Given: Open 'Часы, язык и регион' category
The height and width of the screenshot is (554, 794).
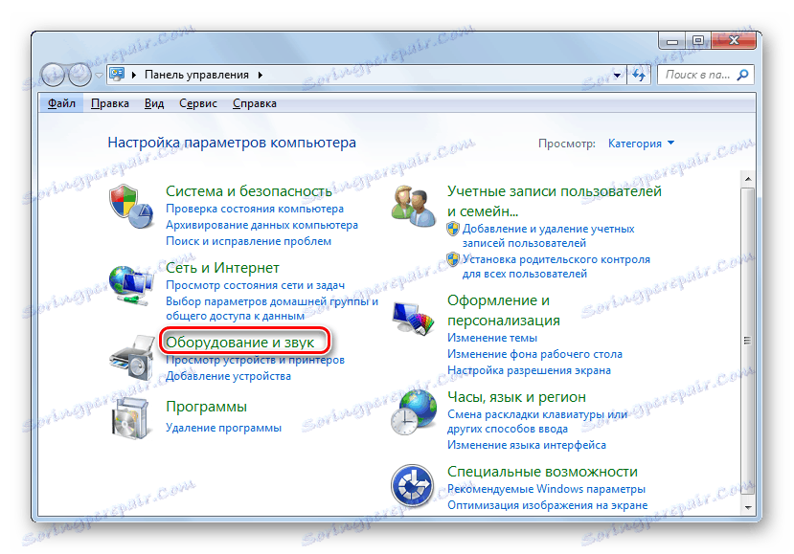Looking at the screenshot, I should tap(516, 397).
